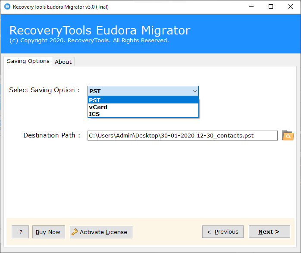This screenshot has width=301, height=253.
Task: Switch to the About tab
Action: click(63, 62)
